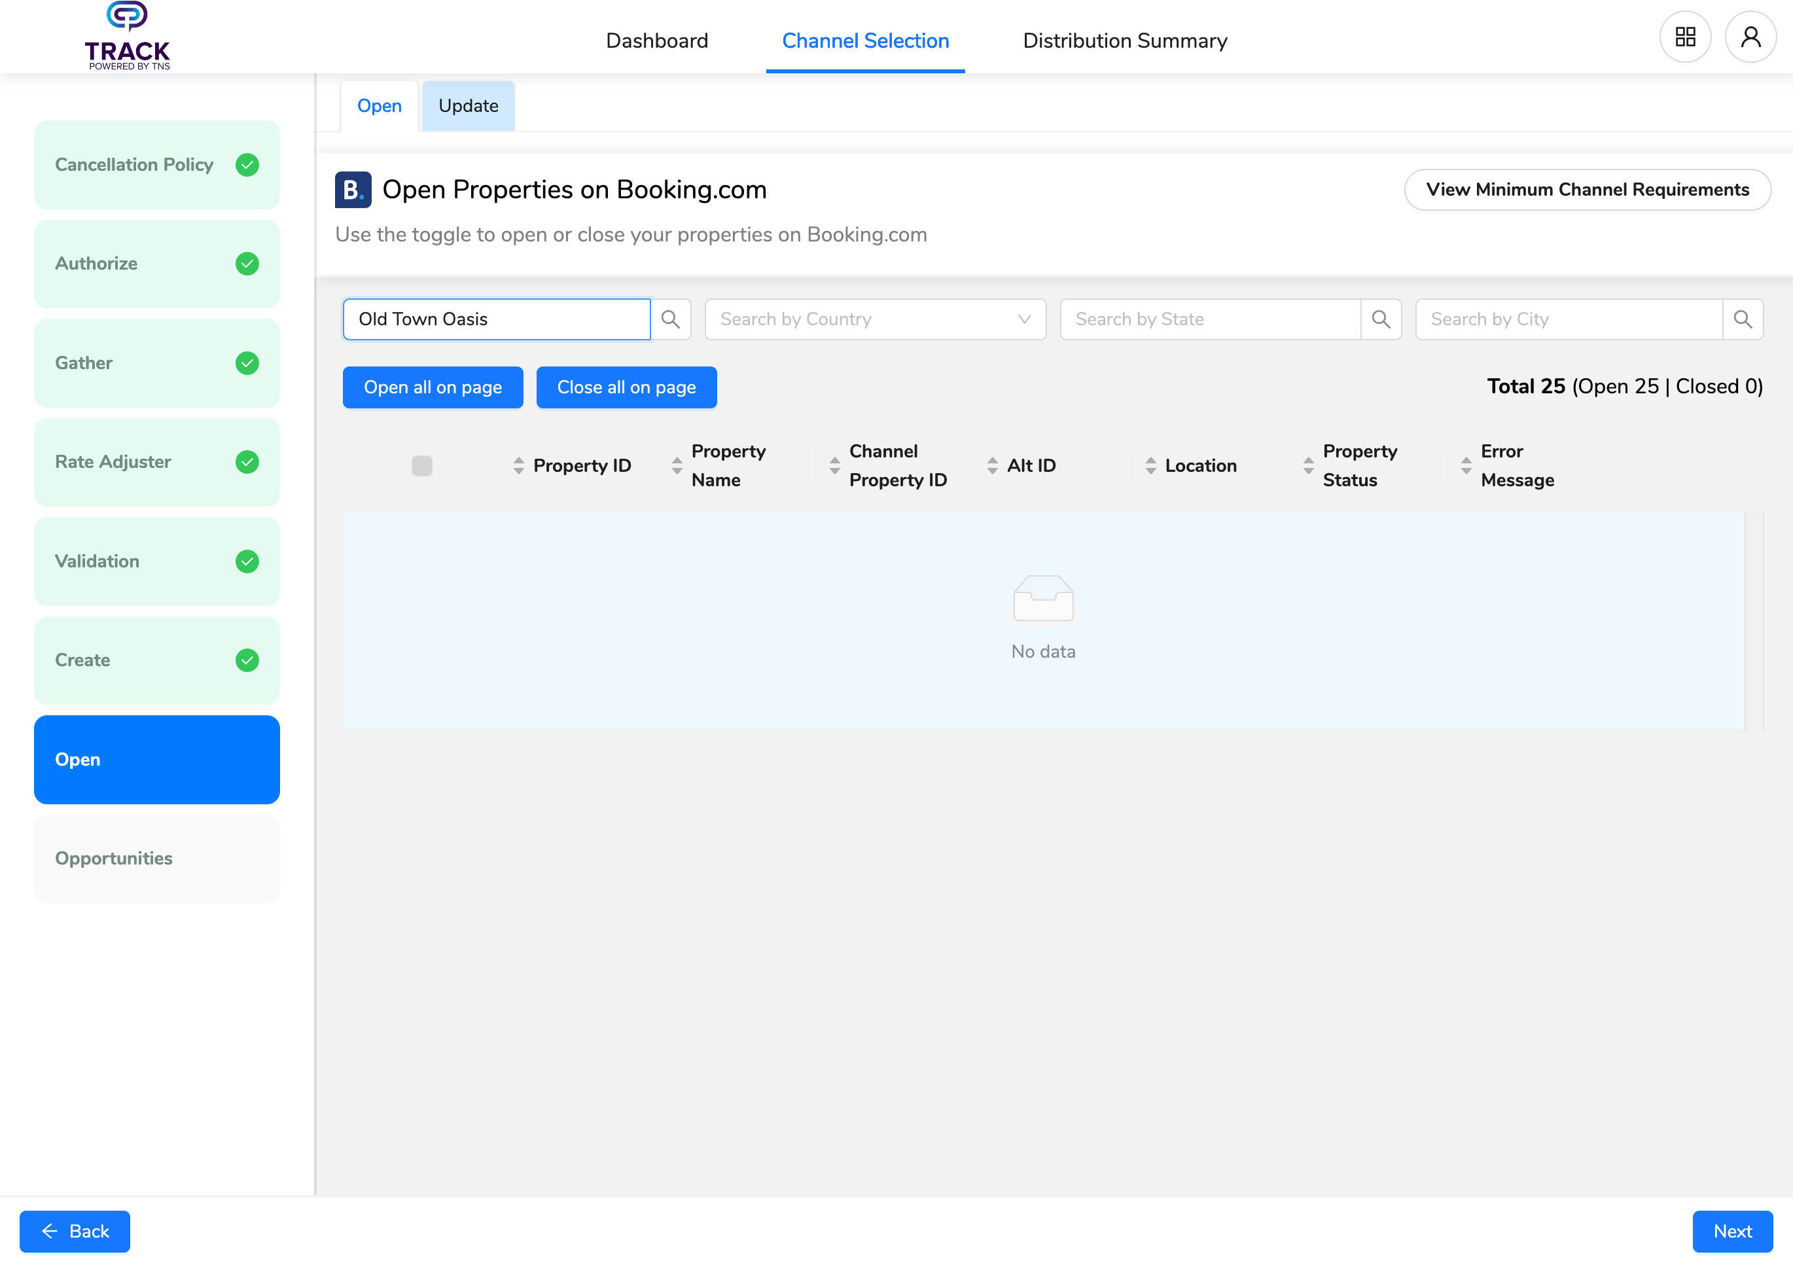Click the Authorize green checkmark
Viewport: 1793px width, 1267px height.
(x=247, y=264)
